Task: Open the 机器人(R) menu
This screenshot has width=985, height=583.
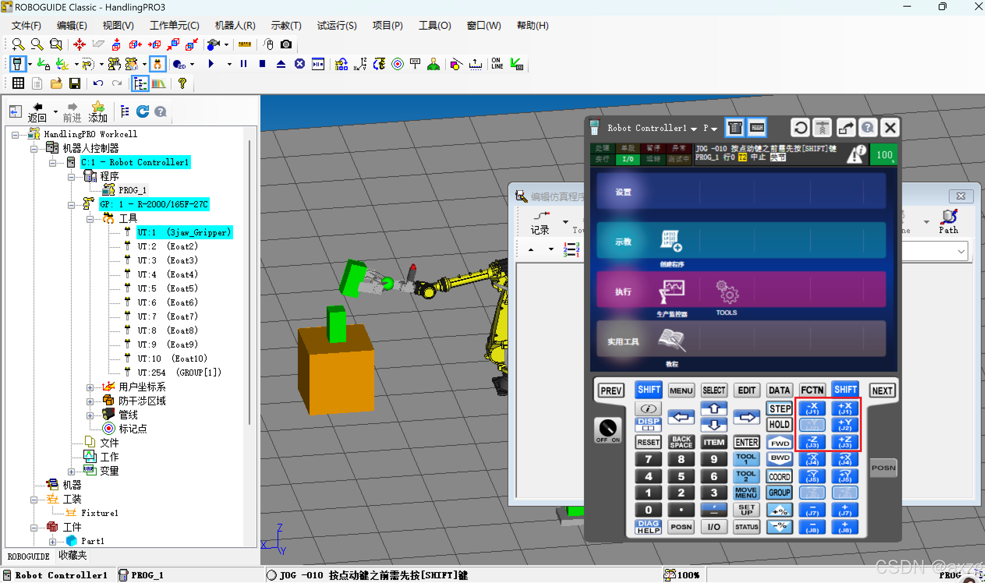Action: click(235, 26)
